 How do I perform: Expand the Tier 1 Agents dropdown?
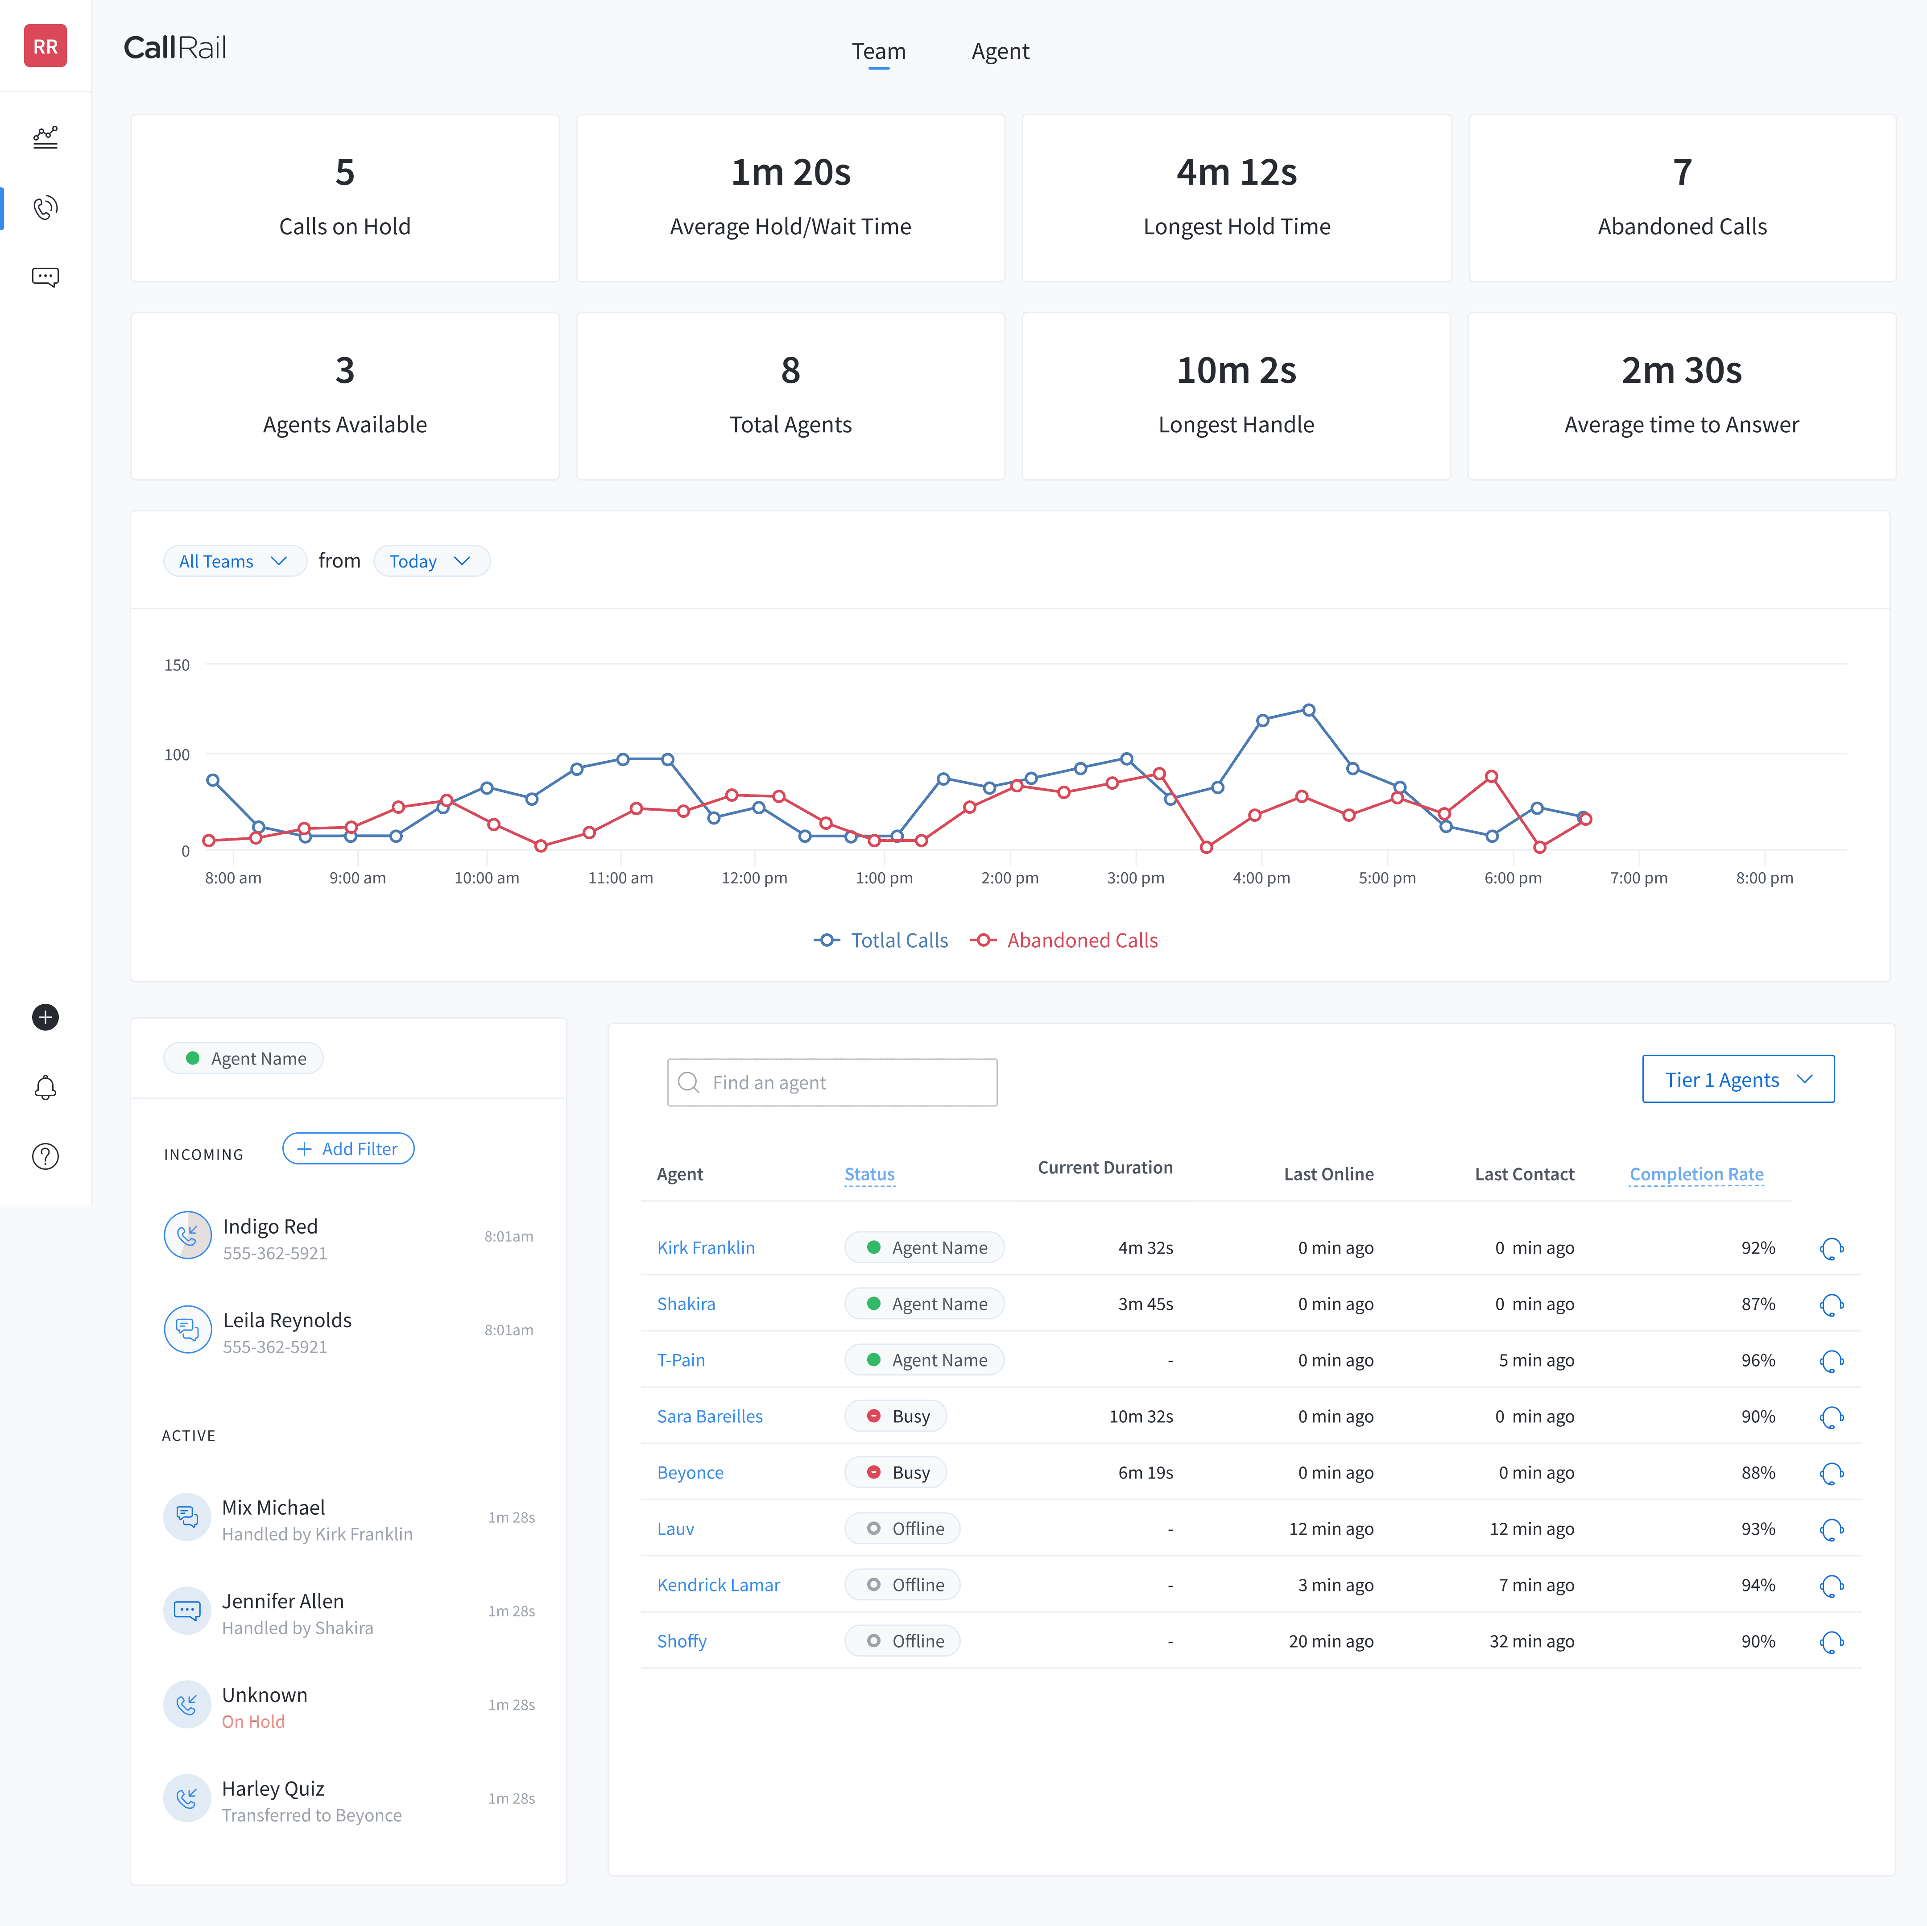point(1737,1079)
